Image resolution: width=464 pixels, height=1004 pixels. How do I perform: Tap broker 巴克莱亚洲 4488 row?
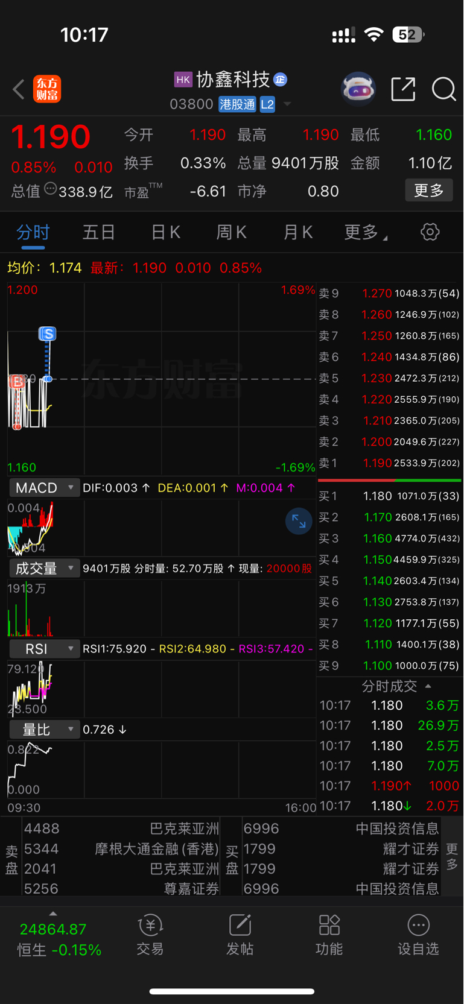[x=121, y=829]
